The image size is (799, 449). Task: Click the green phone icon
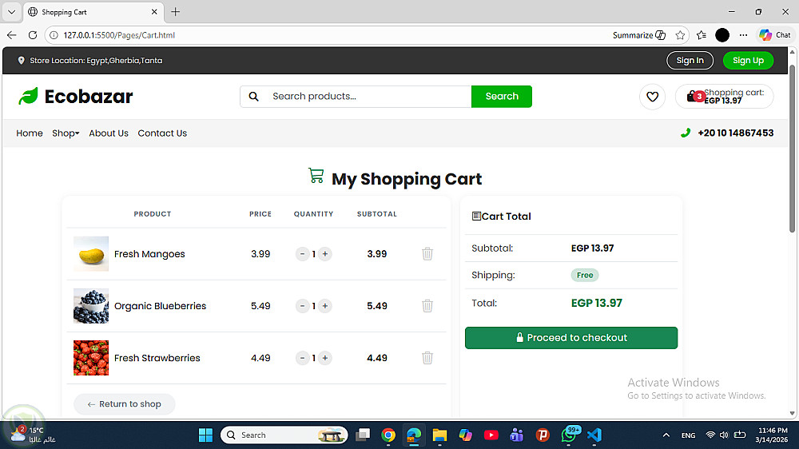pos(686,133)
